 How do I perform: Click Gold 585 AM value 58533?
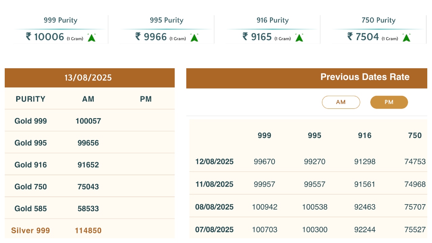88,209
